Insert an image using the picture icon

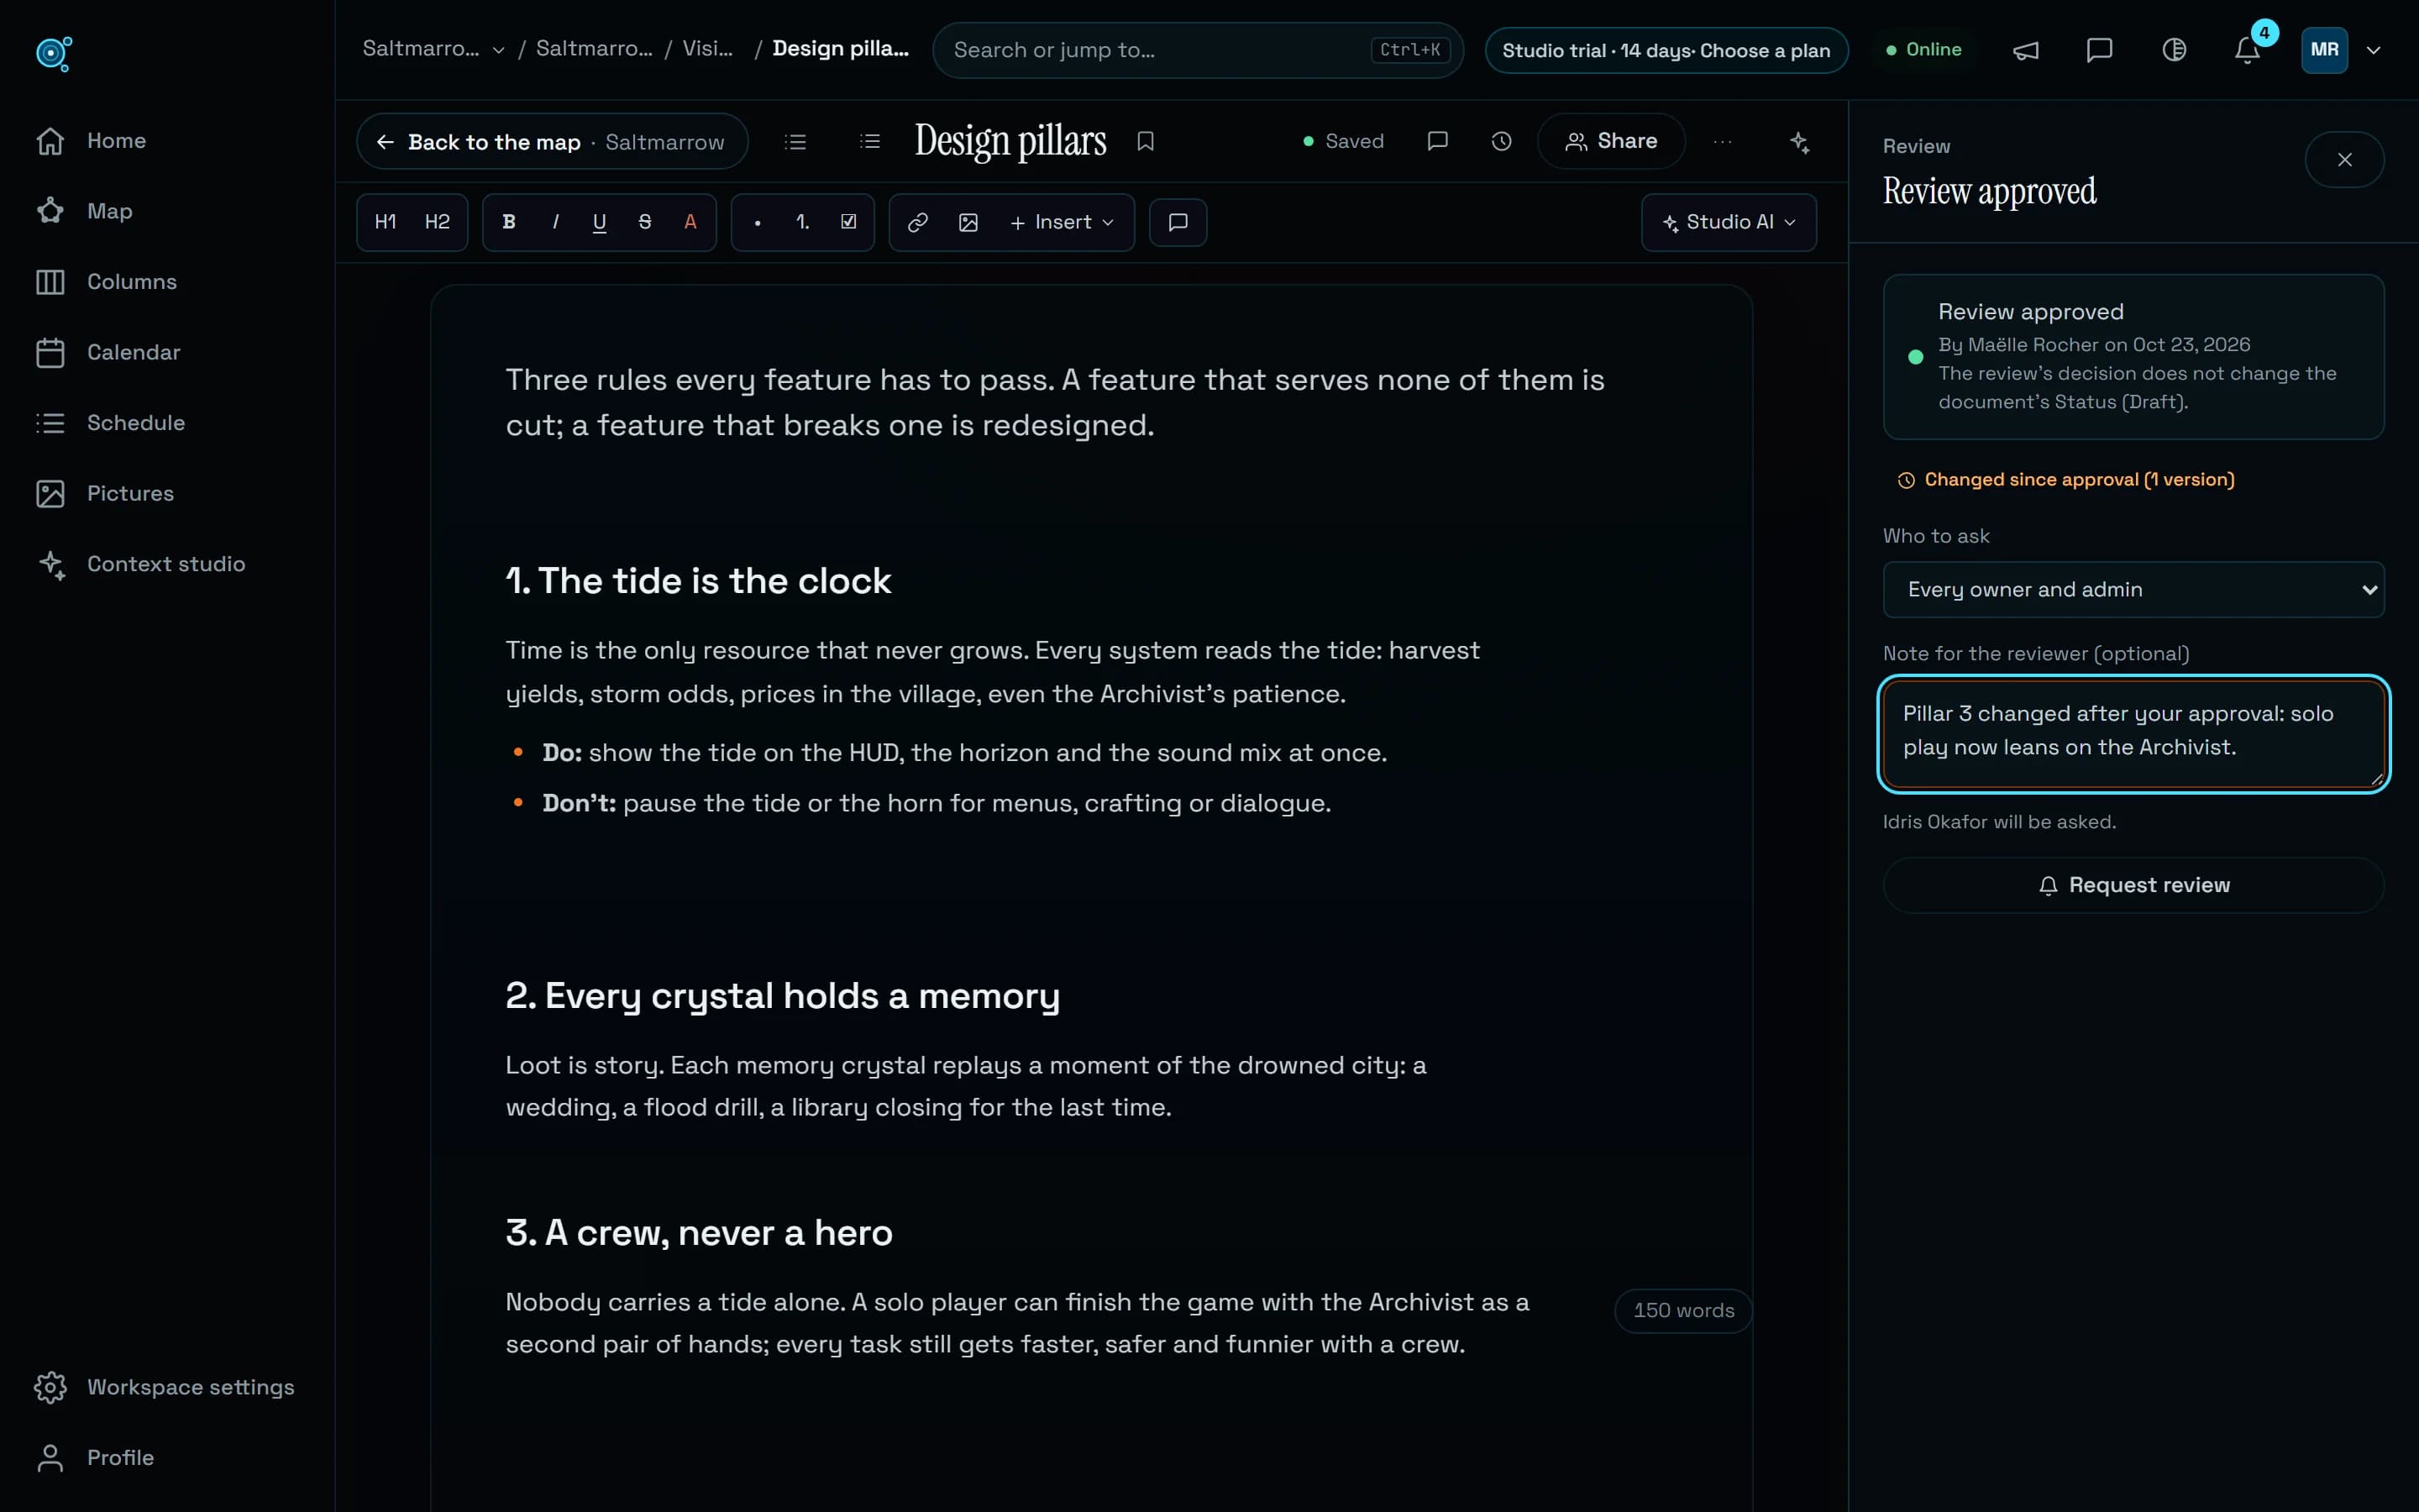click(968, 222)
